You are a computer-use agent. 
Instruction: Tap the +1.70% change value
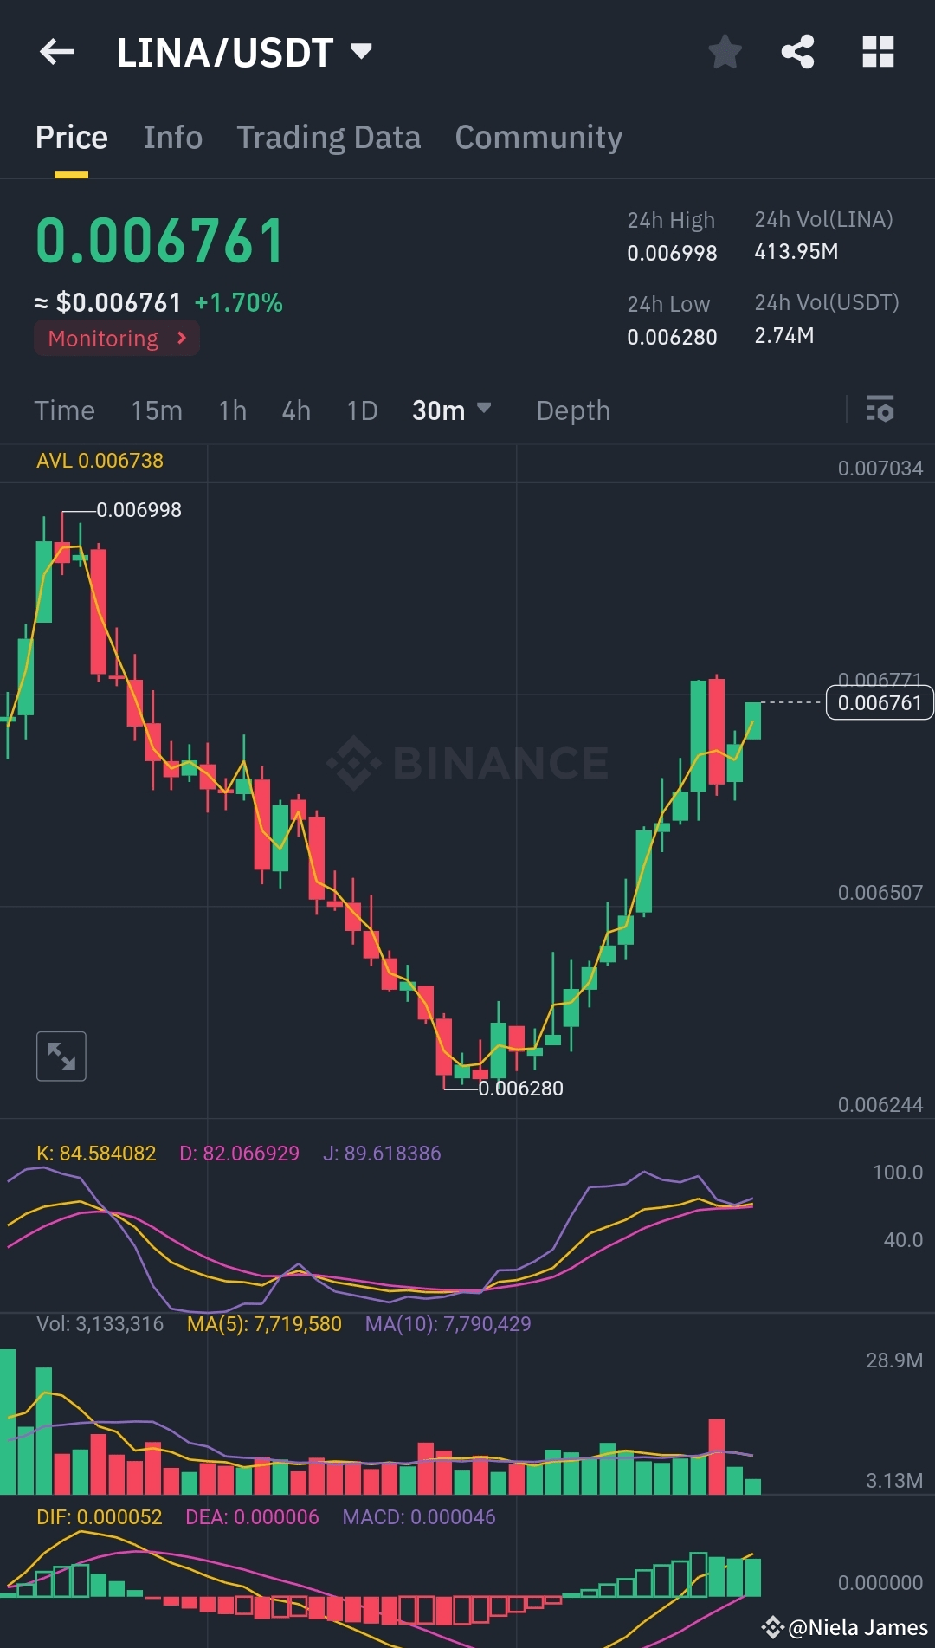coord(239,302)
